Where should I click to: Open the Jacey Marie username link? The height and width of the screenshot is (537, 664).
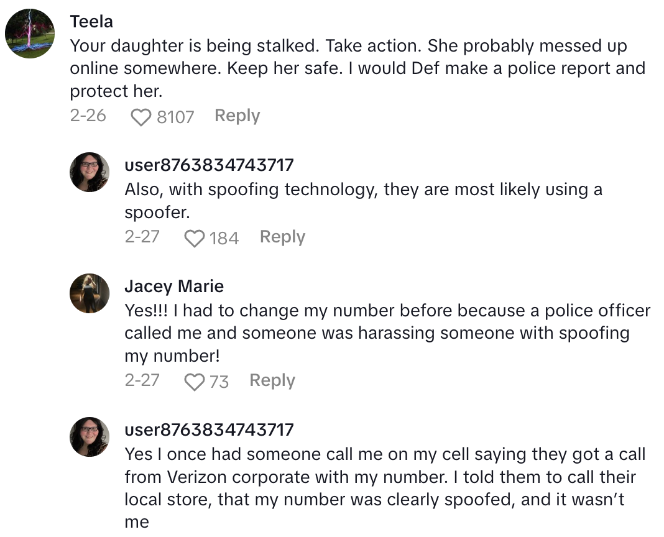pos(173,286)
